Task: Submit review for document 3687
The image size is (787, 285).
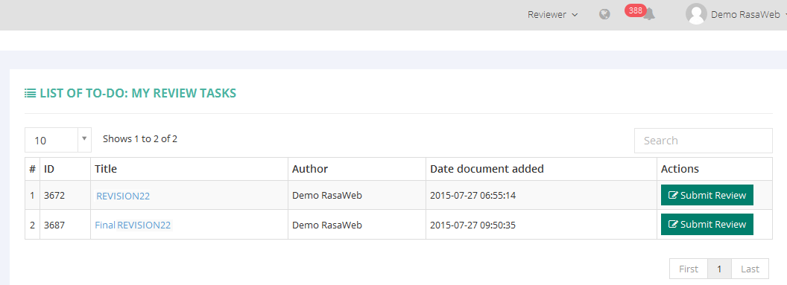Action: click(x=707, y=225)
